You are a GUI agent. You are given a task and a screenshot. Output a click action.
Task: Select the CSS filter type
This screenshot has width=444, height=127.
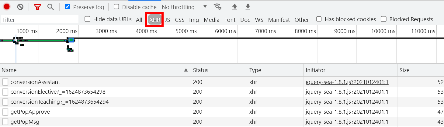[179, 20]
